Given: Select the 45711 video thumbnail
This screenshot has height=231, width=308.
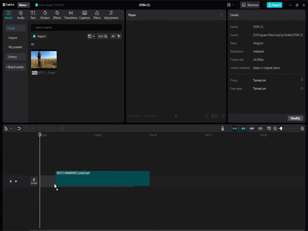Looking at the screenshot, I should (44, 60).
